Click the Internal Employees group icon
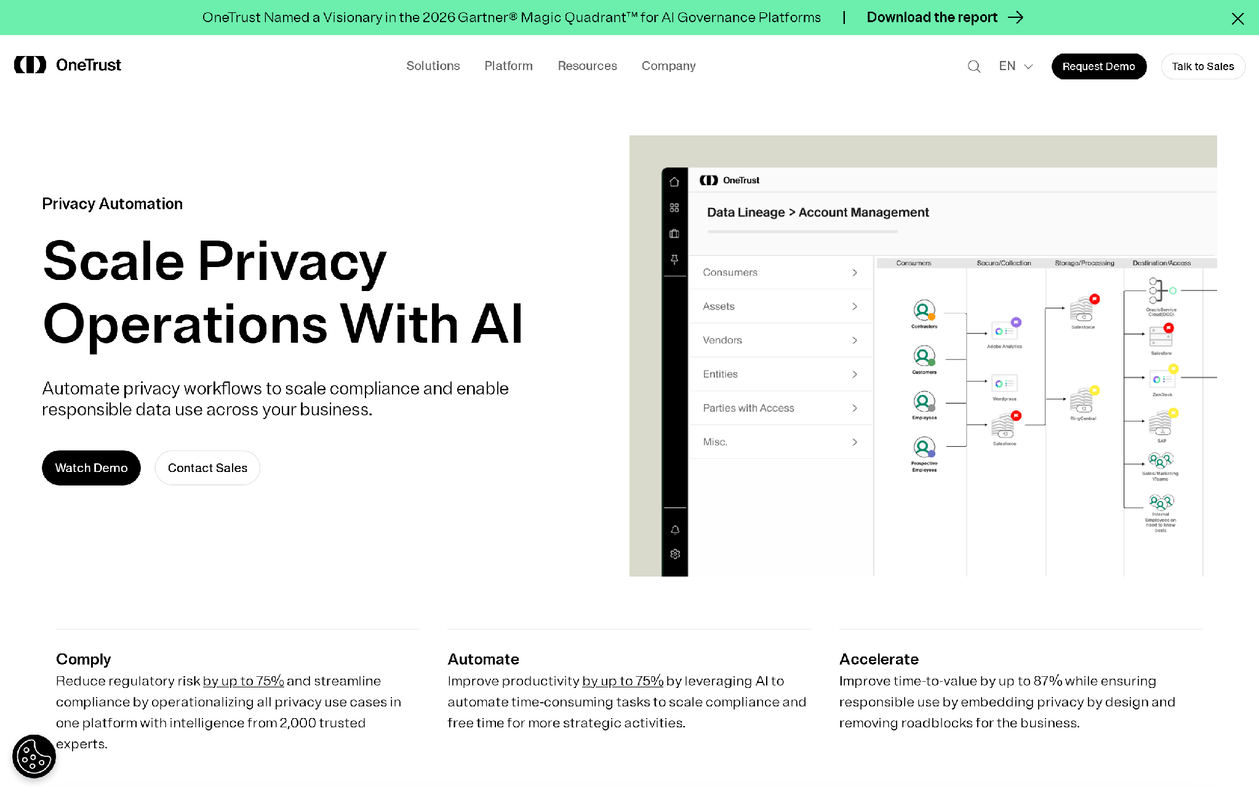 tap(1161, 503)
